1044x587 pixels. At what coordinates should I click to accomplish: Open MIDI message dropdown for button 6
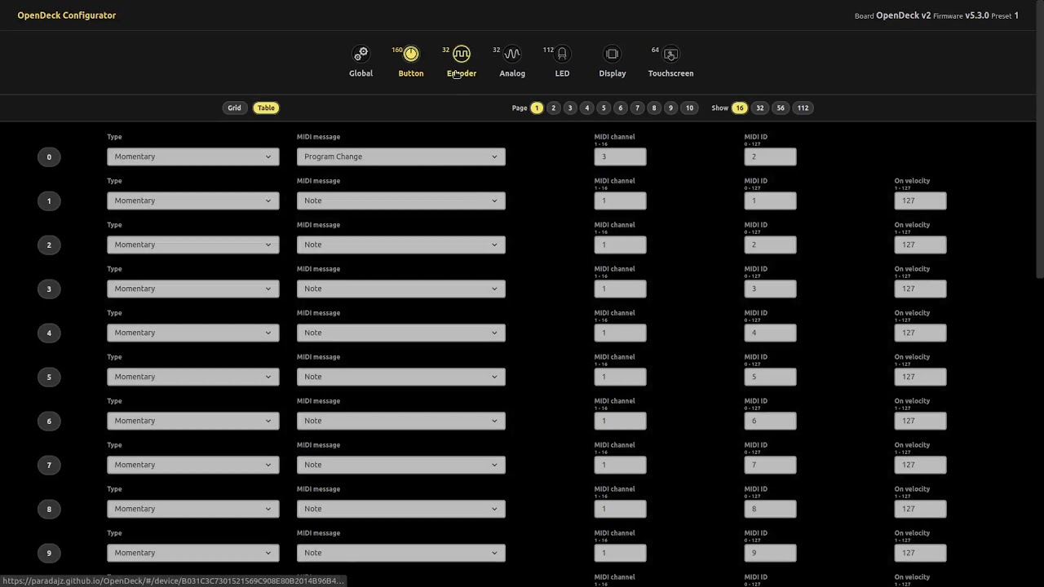401,421
